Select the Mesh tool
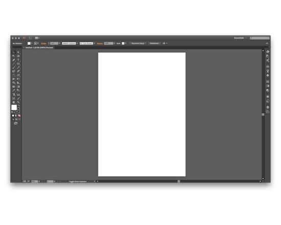The image size is (281, 225). coord(14,86)
